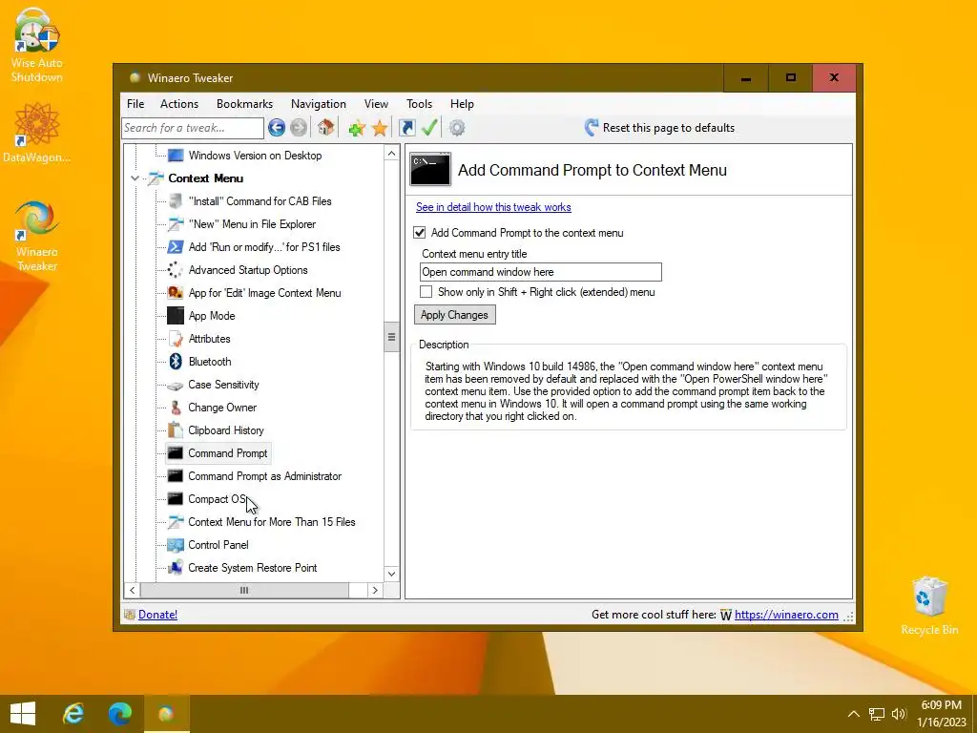Click the network tray icon
This screenshot has width=977, height=733.
point(878,714)
